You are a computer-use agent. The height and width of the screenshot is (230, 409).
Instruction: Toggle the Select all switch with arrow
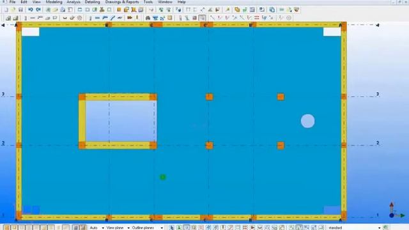click(x=171, y=227)
